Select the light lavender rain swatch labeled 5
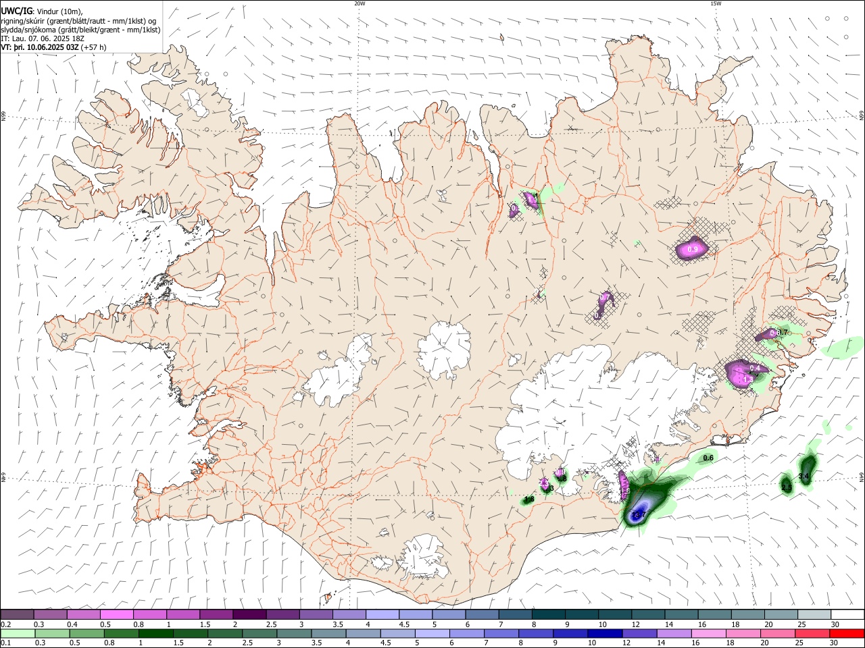The height and width of the screenshot is (648, 865). (x=432, y=633)
